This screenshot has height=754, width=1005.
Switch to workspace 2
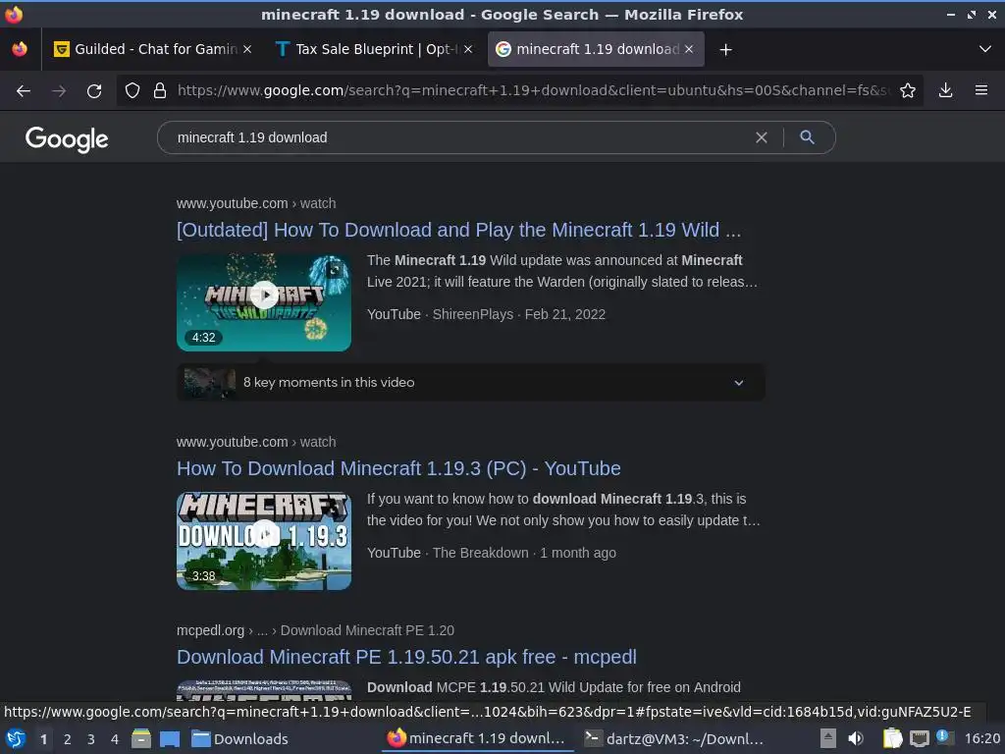(68, 738)
